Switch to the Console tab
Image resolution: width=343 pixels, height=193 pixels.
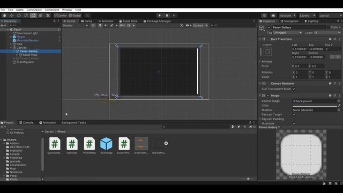click(26, 123)
